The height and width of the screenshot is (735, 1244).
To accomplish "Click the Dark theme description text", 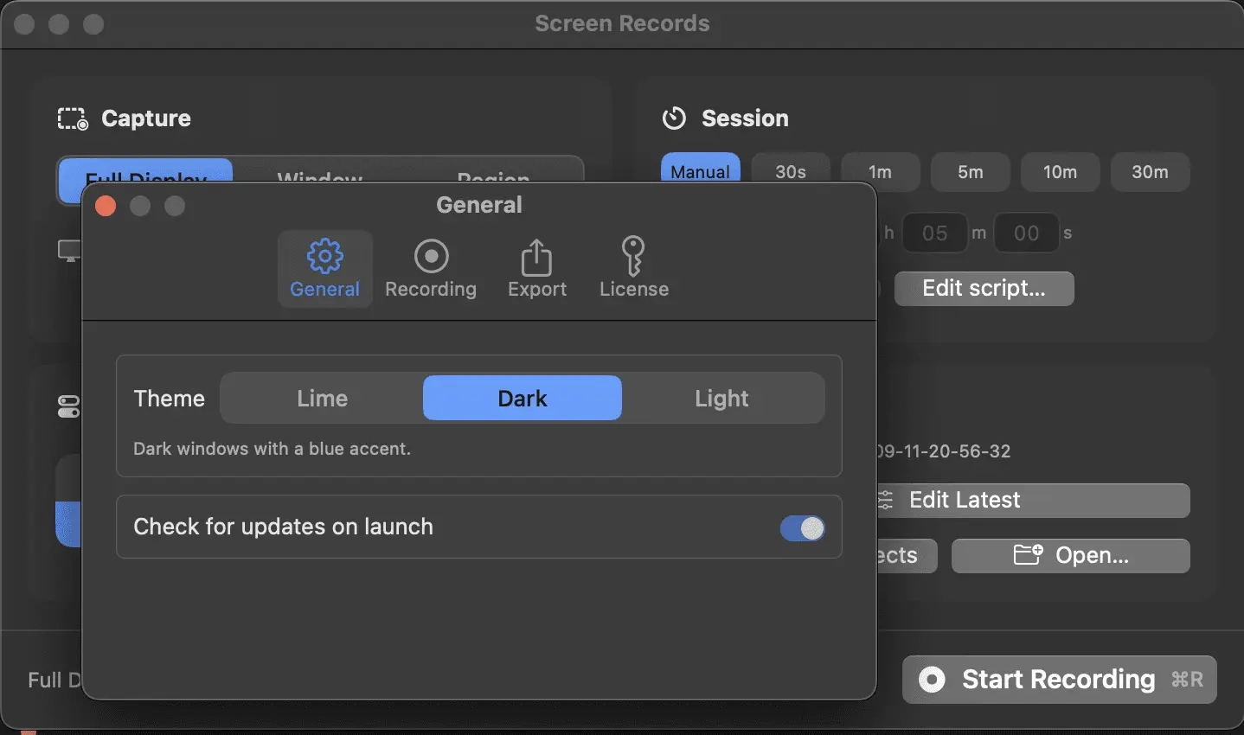I will [272, 449].
